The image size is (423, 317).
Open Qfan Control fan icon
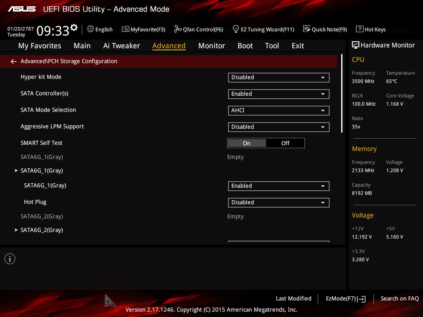click(x=178, y=29)
